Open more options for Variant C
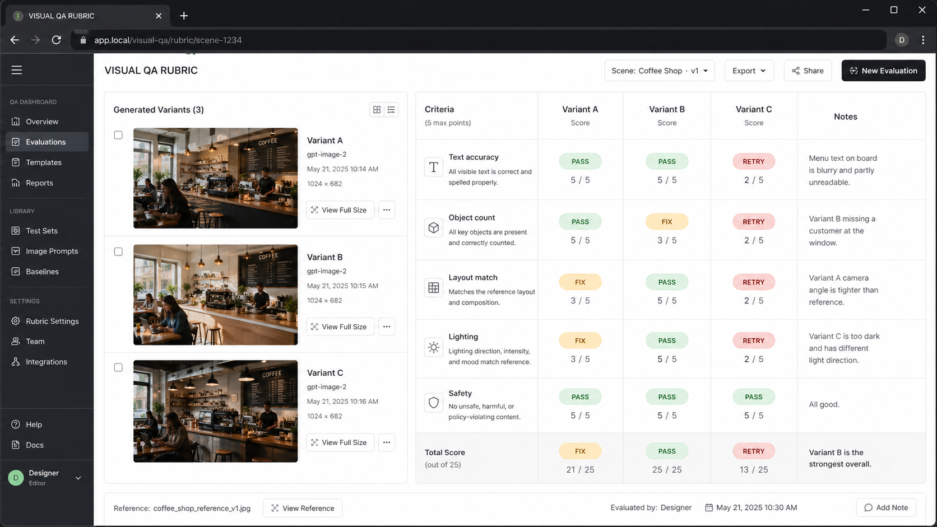Image resolution: width=937 pixels, height=527 pixels. [x=387, y=442]
